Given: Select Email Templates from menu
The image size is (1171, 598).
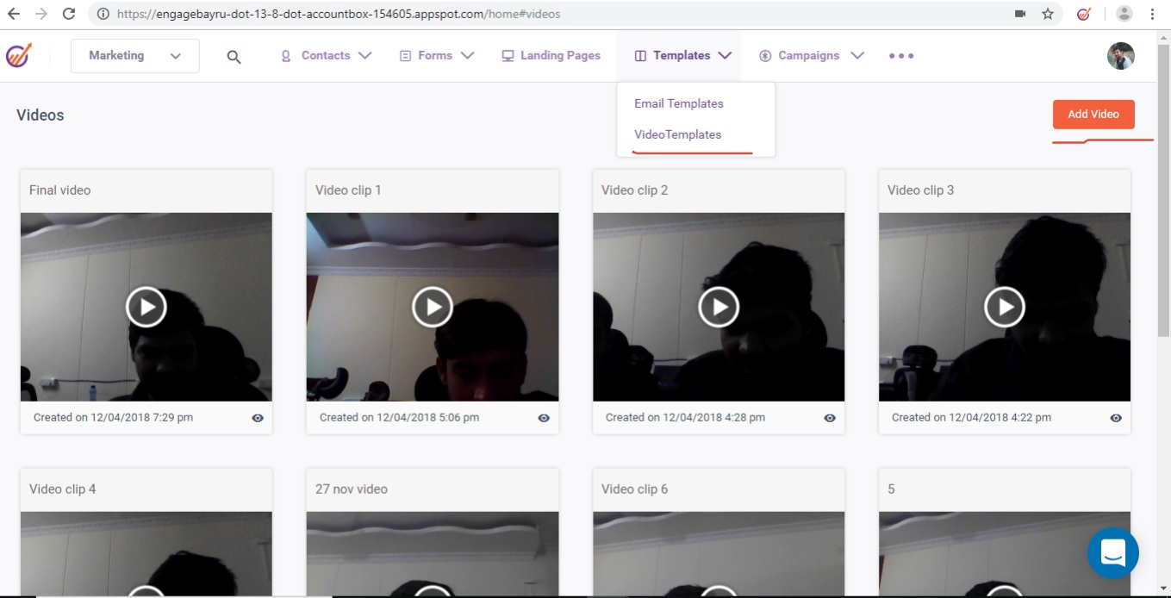Looking at the screenshot, I should (678, 103).
